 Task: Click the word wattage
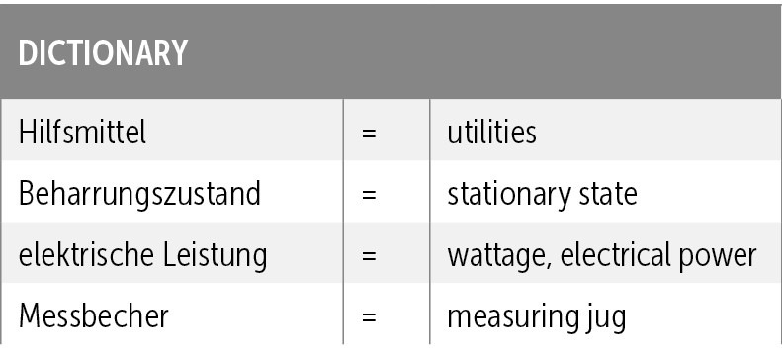497,257
